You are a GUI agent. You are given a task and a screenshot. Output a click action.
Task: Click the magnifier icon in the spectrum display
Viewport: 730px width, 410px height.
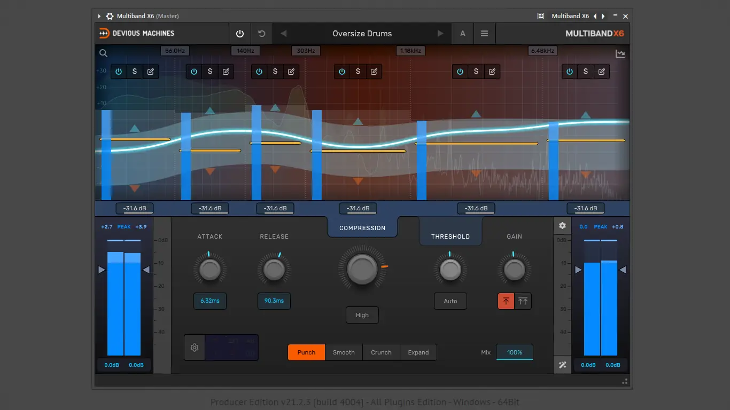pos(104,53)
